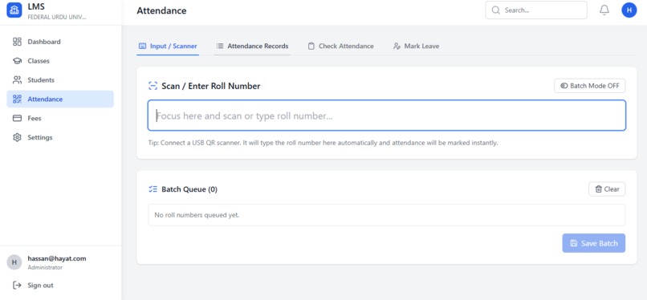Focus the roll number input field
The height and width of the screenshot is (300, 647).
click(x=387, y=116)
